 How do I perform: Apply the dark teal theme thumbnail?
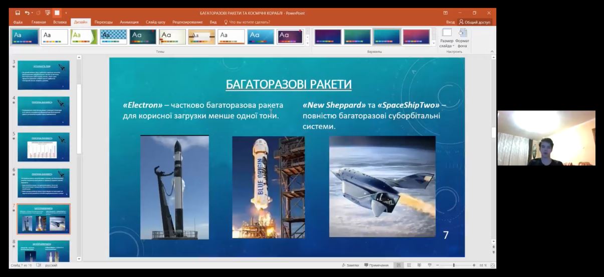click(143, 37)
